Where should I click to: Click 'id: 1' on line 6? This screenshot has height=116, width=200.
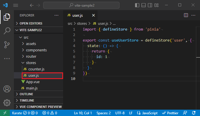click(102, 57)
